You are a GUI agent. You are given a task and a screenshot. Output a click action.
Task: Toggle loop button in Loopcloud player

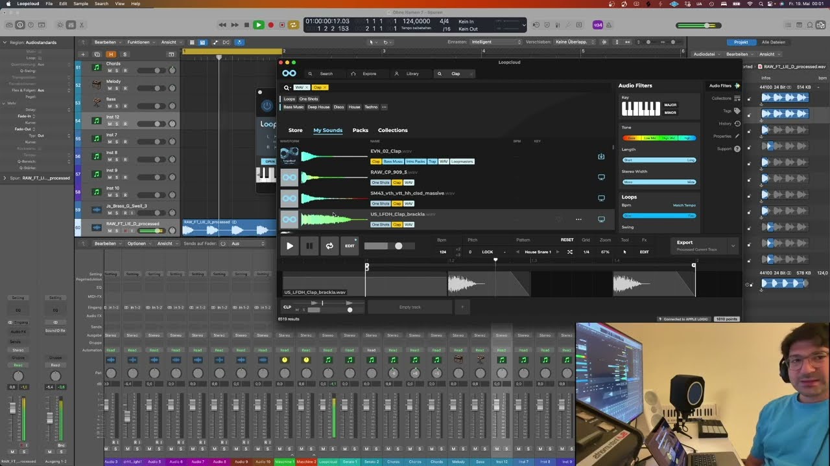tap(329, 246)
